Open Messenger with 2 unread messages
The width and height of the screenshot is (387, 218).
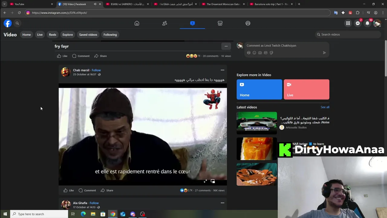(358, 23)
